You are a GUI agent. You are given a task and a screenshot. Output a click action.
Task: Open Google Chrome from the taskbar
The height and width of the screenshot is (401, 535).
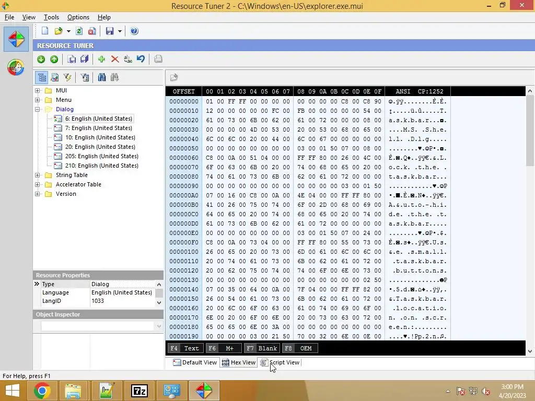pyautogui.click(x=42, y=391)
